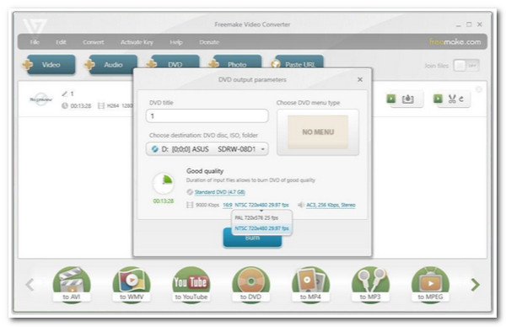Maximize the Freemake Video Converter window
The image size is (506, 327).
point(469,24)
